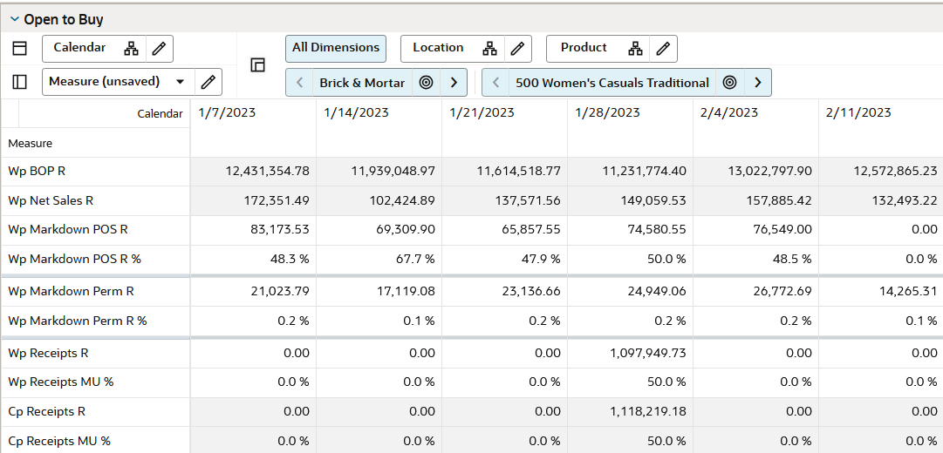Click the row-axis layout icon beside Measure
Image resolution: width=943 pixels, height=453 pixels.
click(x=19, y=82)
